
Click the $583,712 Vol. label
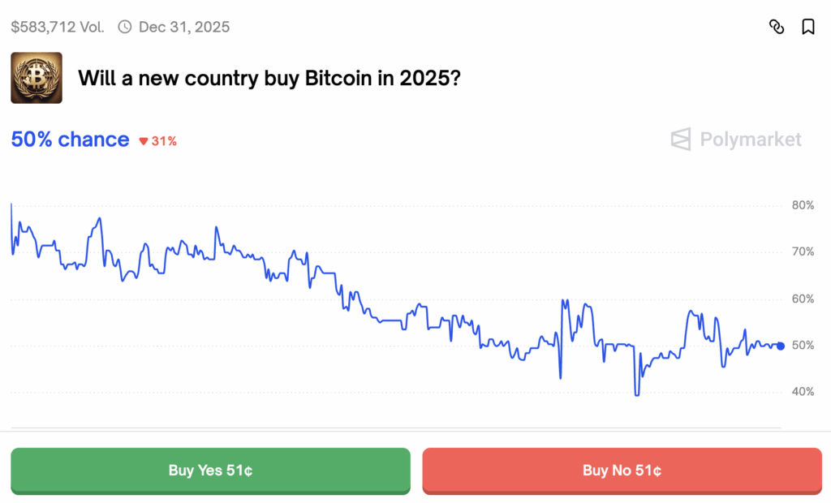click(58, 27)
